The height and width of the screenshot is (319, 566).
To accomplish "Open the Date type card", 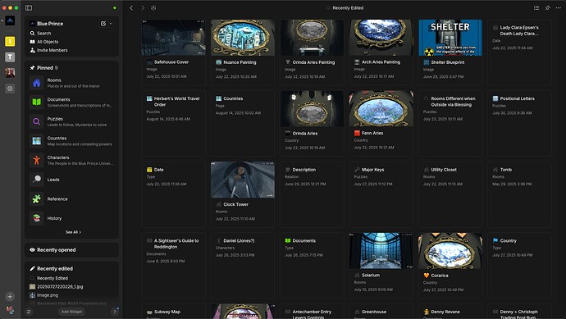I will tap(174, 194).
